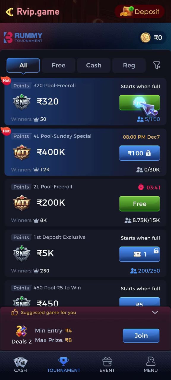Join the suggested Deals 2 game
This screenshot has width=171, height=380.
(x=141, y=335)
